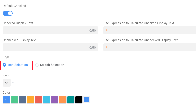Open the custom color dropdown at row end

click(x=87, y=100)
